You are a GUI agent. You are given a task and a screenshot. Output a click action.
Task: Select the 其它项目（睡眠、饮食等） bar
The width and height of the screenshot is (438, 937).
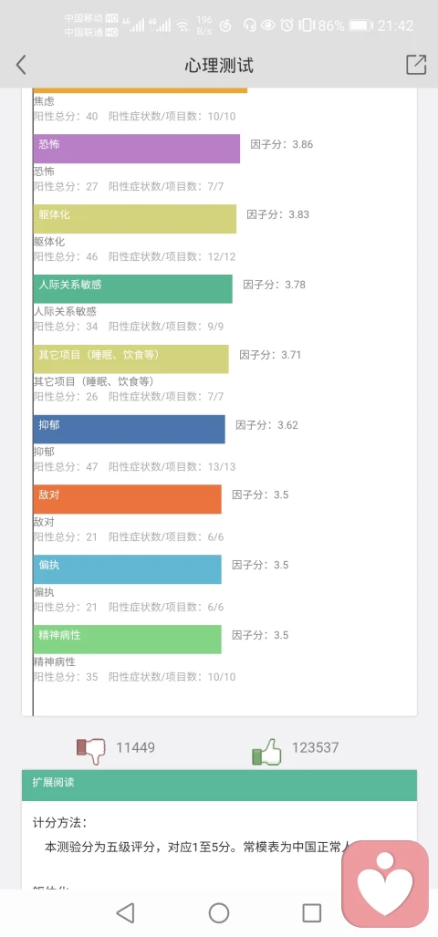[x=130, y=359]
